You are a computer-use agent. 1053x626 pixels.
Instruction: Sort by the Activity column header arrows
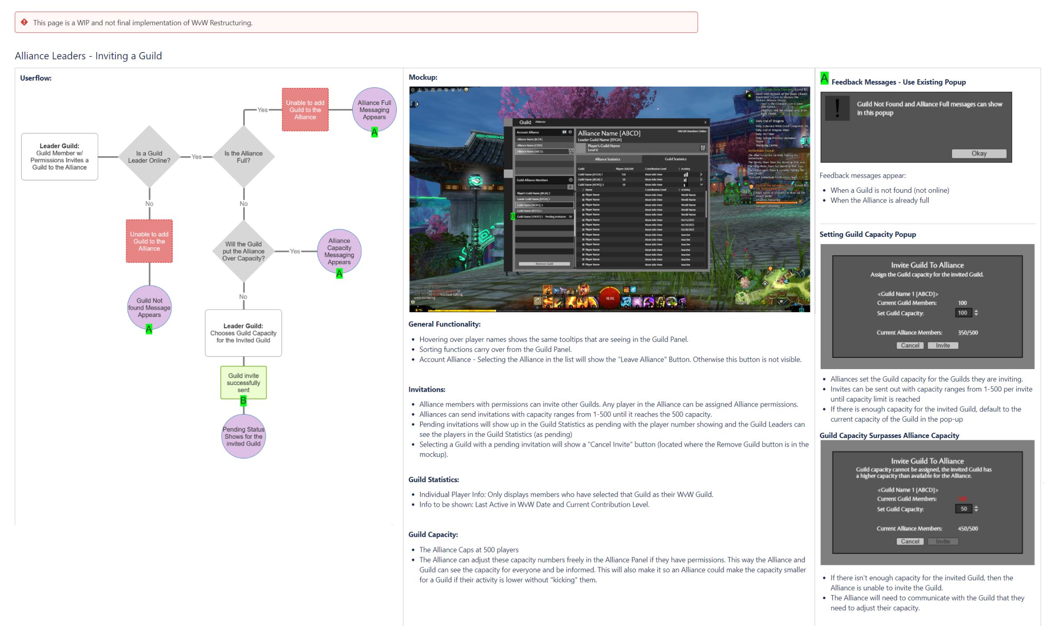coord(679,169)
